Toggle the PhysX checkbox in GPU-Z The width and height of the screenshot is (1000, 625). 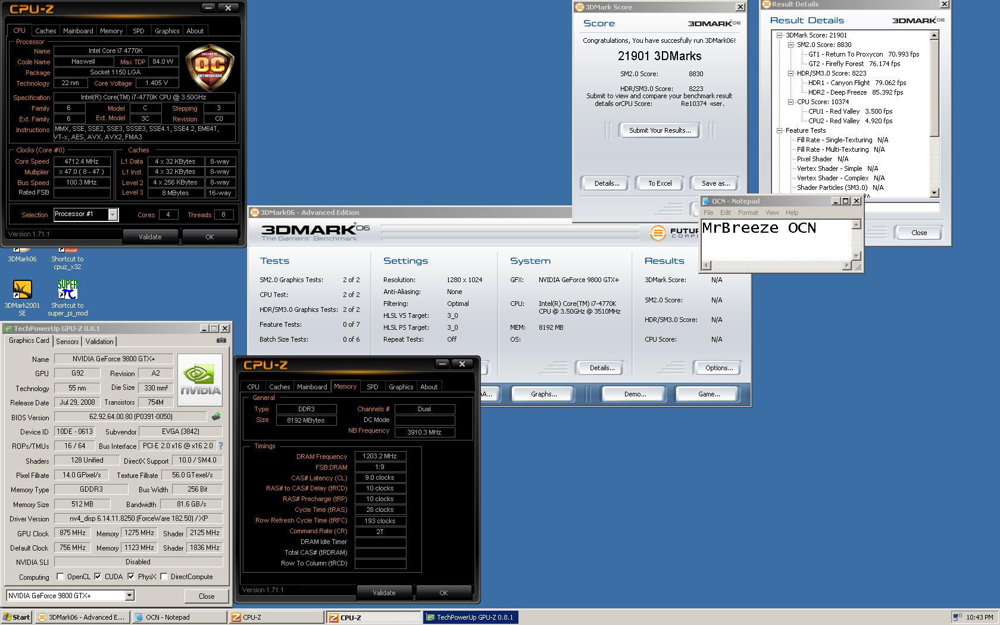pyautogui.click(x=131, y=577)
